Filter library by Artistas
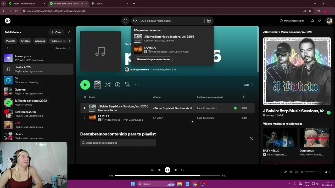 point(25,41)
